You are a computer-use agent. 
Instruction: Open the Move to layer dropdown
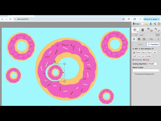point(146,70)
